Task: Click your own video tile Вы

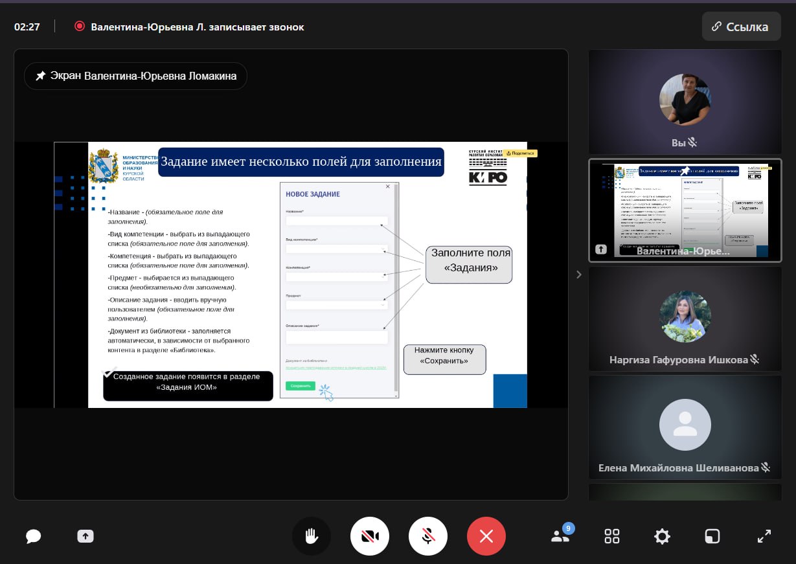Action: pyautogui.click(x=685, y=102)
